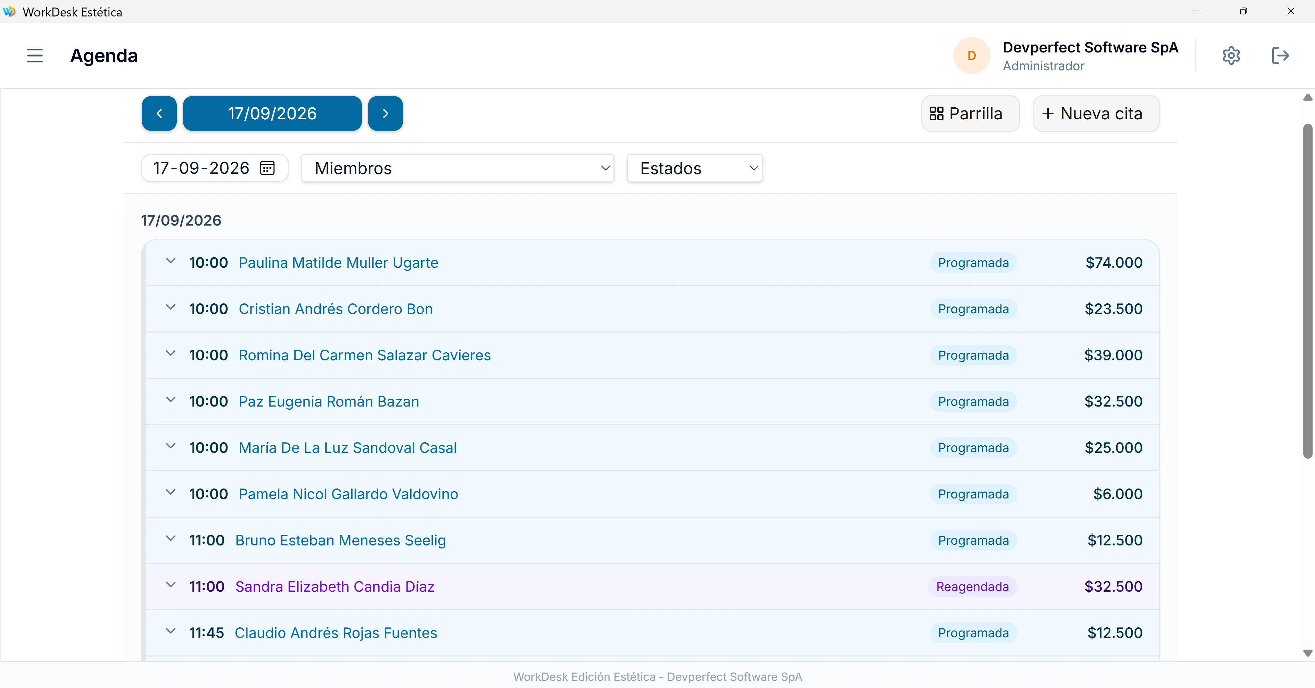Click the user avatar D
The image size is (1315, 688).
tap(972, 56)
